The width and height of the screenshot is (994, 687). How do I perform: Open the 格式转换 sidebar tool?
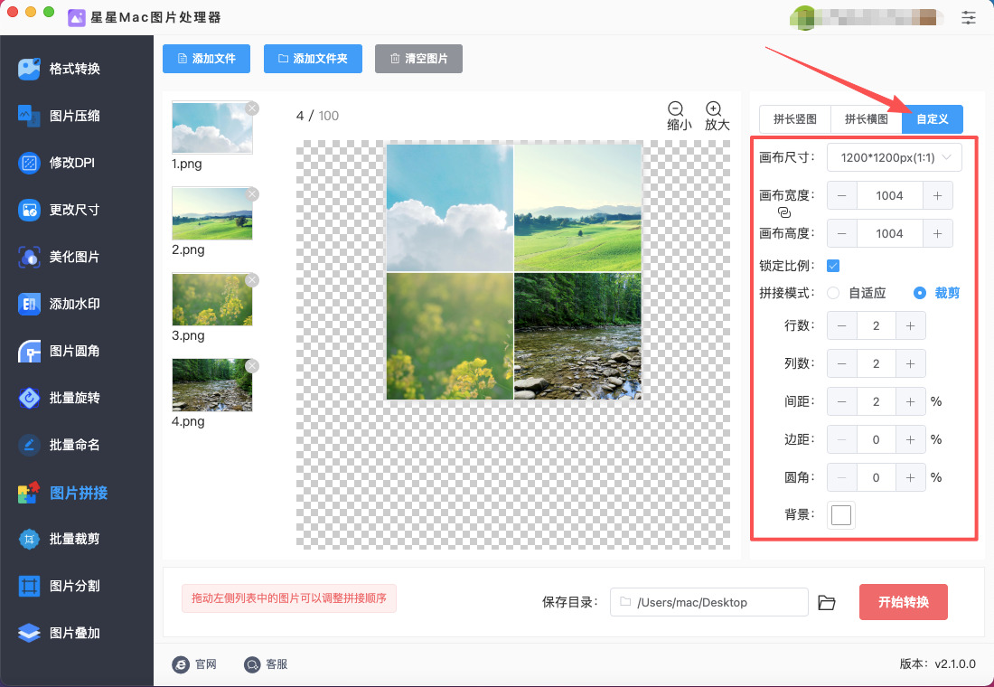(59, 69)
